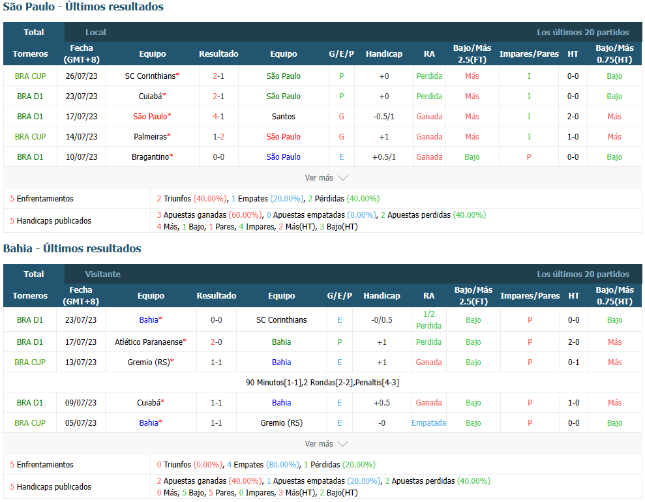The width and height of the screenshot is (645, 502).
Task: Open Bahia team link dated 23/07/23
Action: click(x=149, y=319)
